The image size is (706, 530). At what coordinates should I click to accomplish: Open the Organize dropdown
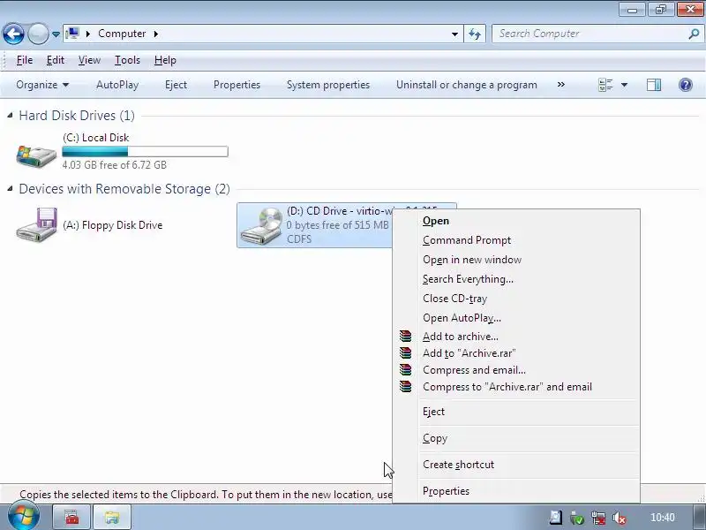[42, 85]
